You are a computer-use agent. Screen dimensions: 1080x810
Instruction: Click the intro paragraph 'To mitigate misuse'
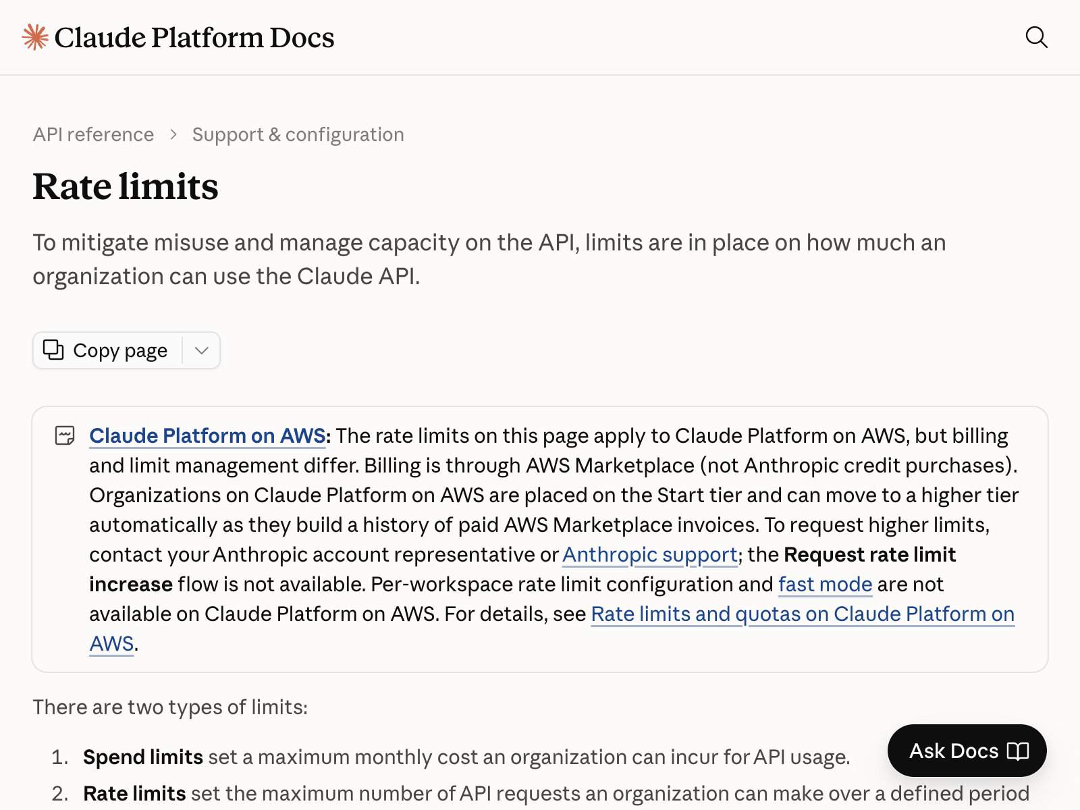click(x=489, y=259)
